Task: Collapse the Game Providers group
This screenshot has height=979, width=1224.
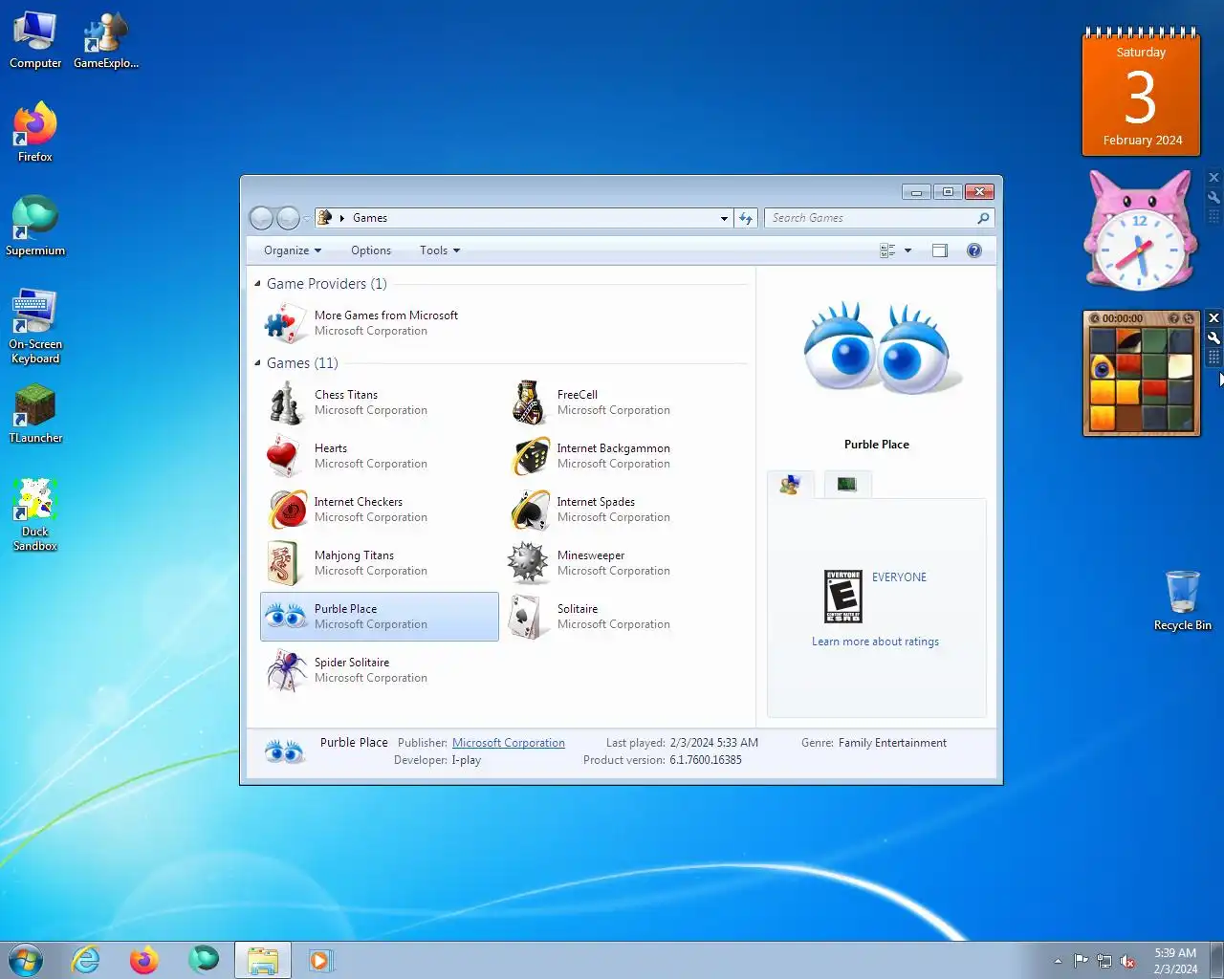Action: tap(257, 284)
